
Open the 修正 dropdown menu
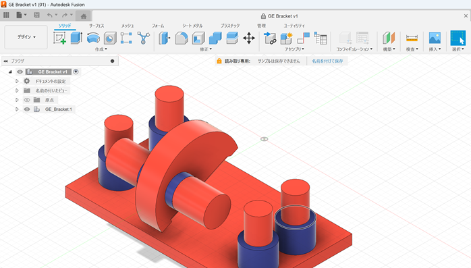(206, 49)
